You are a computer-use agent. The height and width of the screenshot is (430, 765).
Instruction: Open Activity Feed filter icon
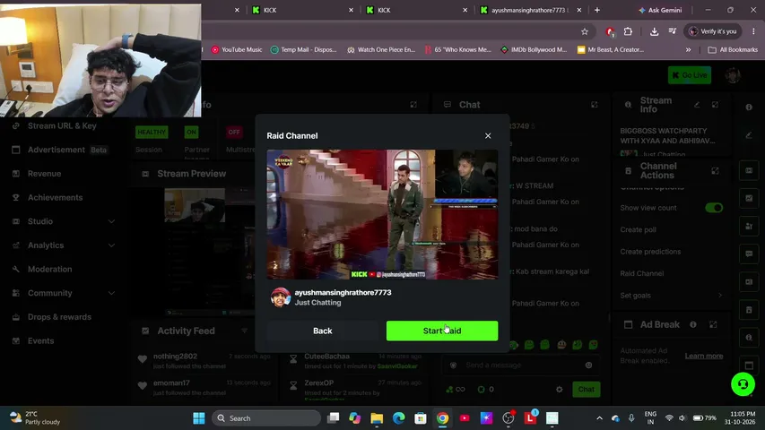[245, 331]
